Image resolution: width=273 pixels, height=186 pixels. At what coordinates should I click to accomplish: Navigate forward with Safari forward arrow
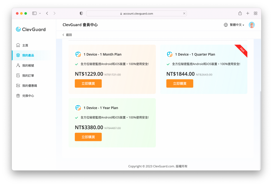point(55,13)
